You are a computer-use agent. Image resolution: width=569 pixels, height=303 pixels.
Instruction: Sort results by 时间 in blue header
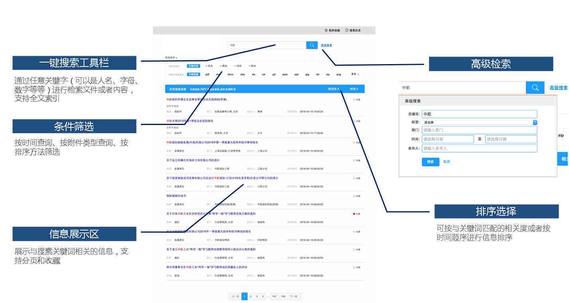tap(354, 89)
